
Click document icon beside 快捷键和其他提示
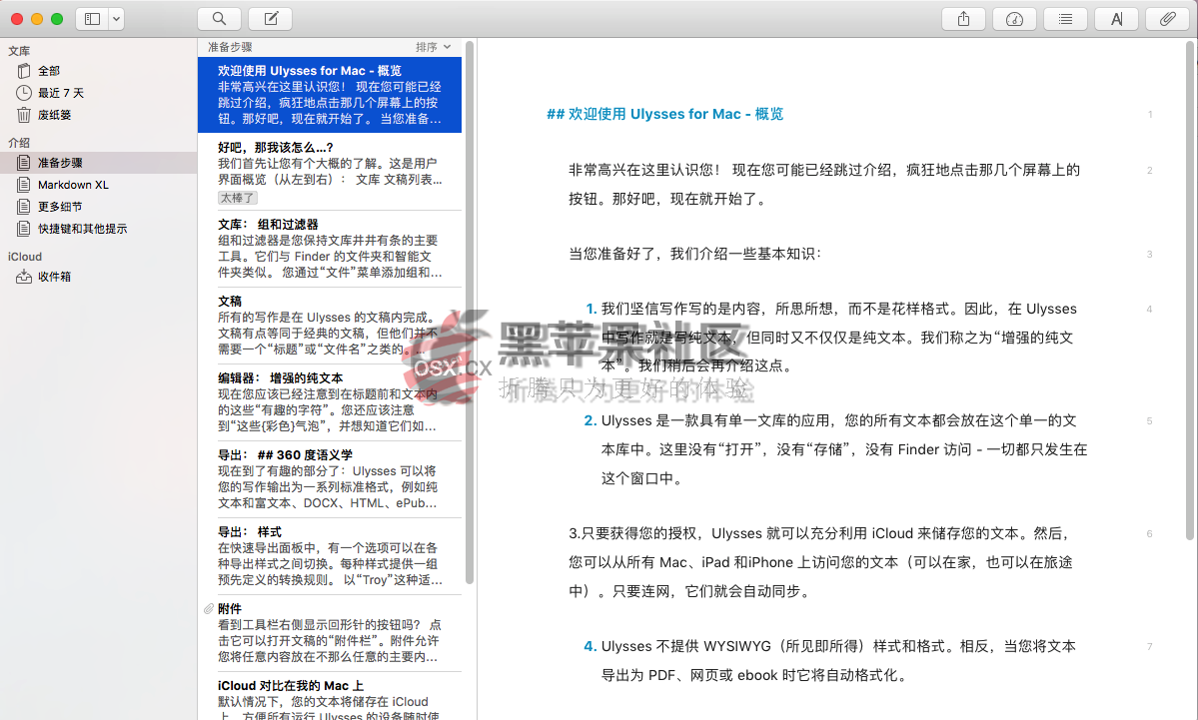coord(24,229)
